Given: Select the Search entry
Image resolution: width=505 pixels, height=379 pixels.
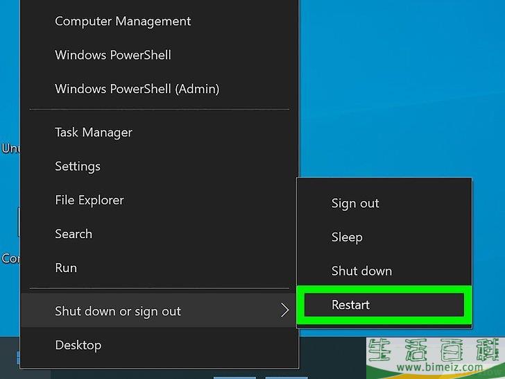Looking at the screenshot, I should coord(74,234).
